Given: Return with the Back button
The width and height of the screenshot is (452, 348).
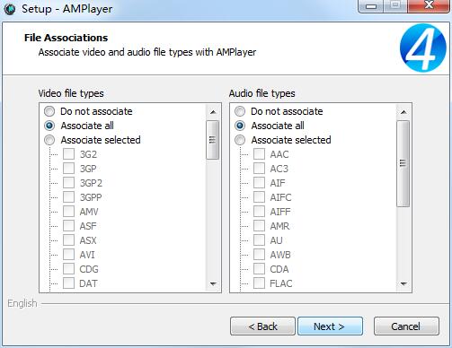Looking at the screenshot, I should point(262,326).
